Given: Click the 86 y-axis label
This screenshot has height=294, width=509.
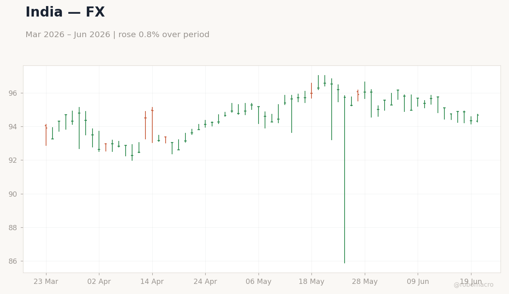Looking at the screenshot, I should pos(13,261).
